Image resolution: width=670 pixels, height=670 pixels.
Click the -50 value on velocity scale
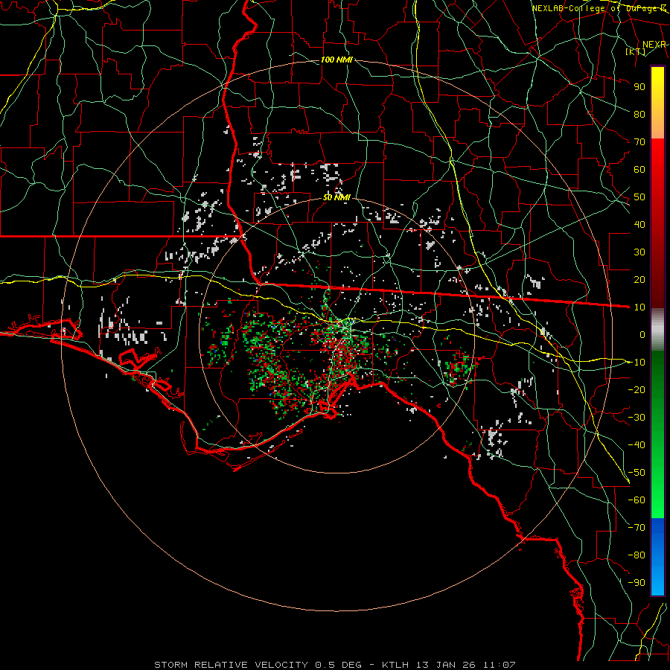636,473
